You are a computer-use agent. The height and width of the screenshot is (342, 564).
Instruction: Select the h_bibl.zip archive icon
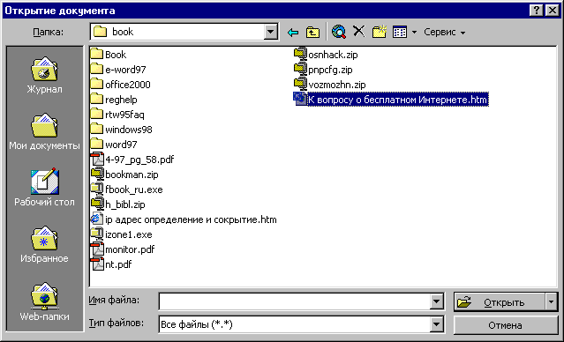click(x=97, y=204)
